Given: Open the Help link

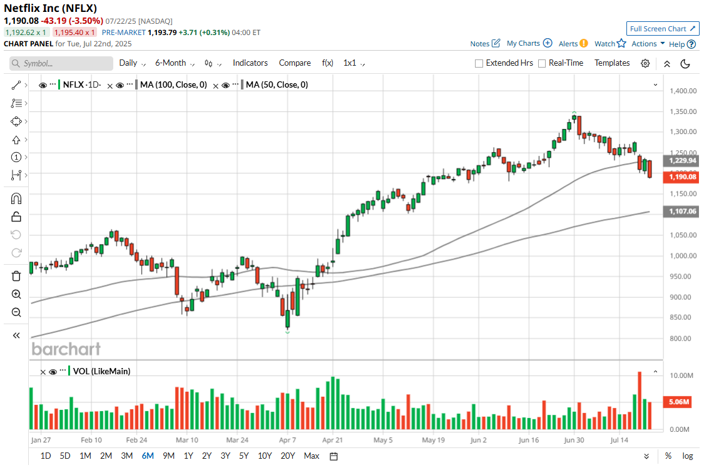Looking at the screenshot, I should (682, 44).
